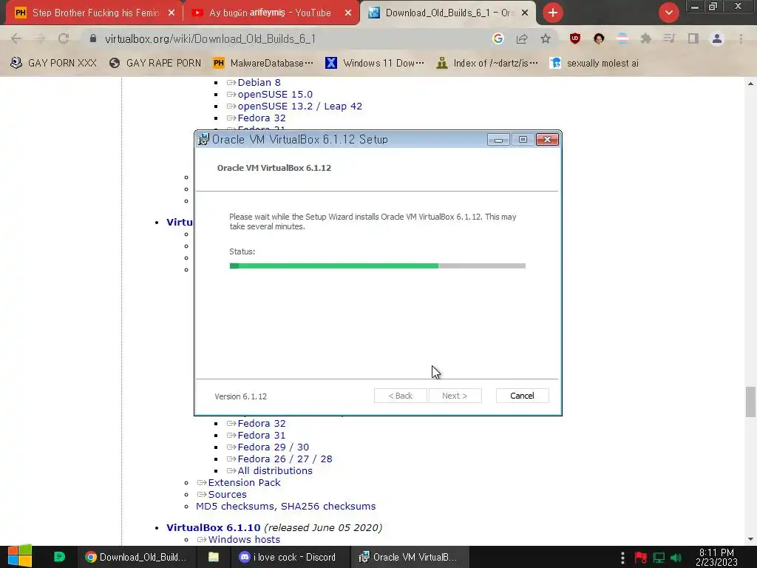Viewport: 757px width, 568px height.
Task: Select the Download_Old_Builds_6_1 tab
Action: pyautogui.click(x=449, y=13)
